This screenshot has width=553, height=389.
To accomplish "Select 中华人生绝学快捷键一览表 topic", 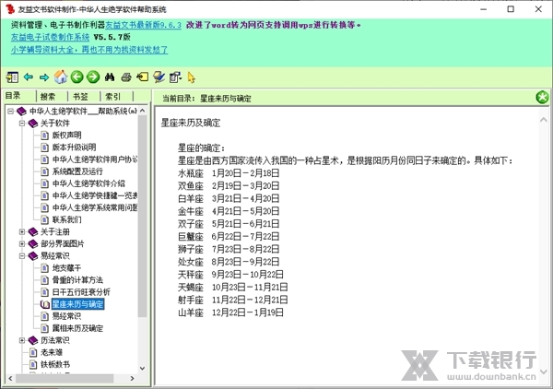I will [95, 195].
